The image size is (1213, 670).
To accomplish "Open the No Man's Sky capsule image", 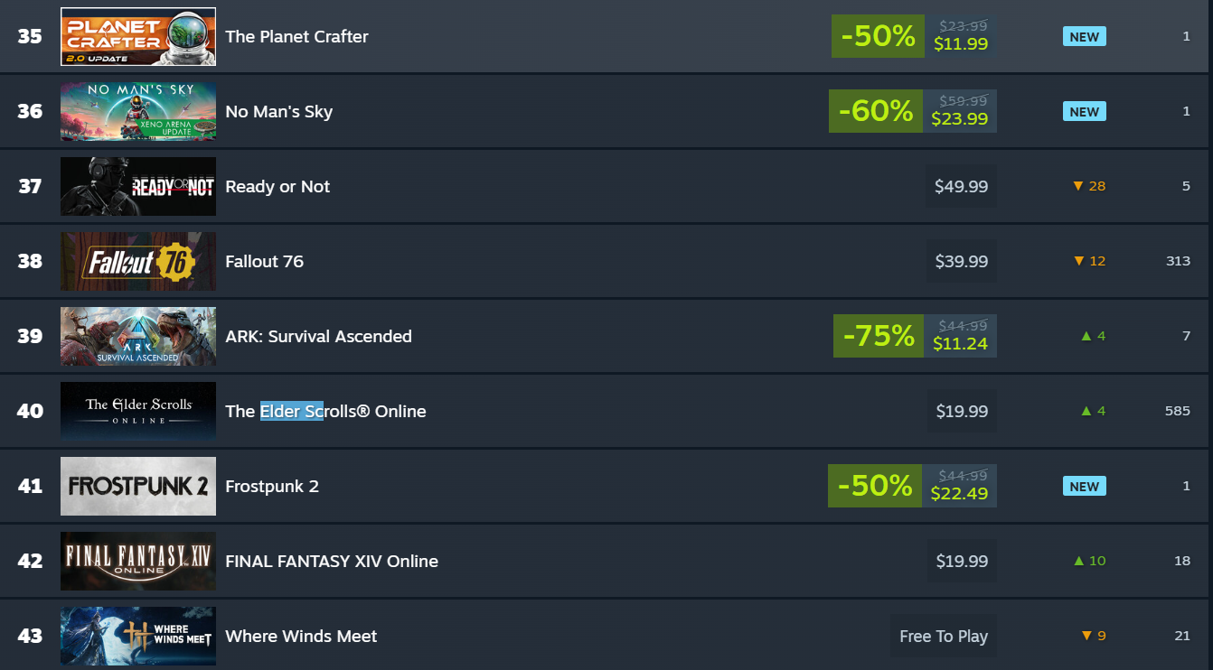I will tap(138, 112).
